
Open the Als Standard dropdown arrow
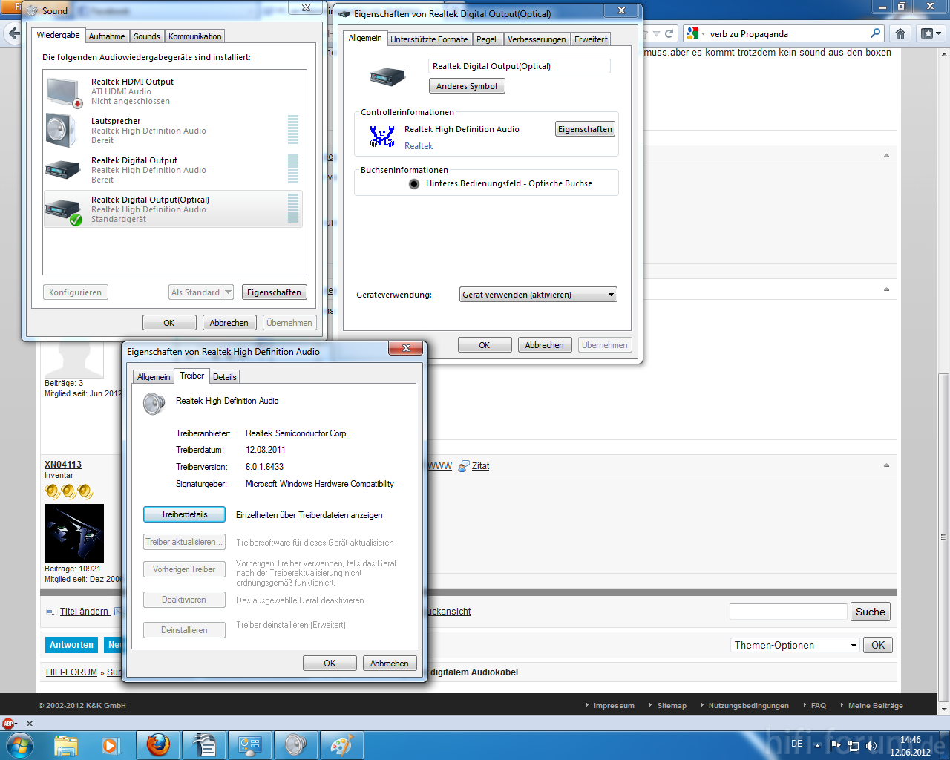228,292
